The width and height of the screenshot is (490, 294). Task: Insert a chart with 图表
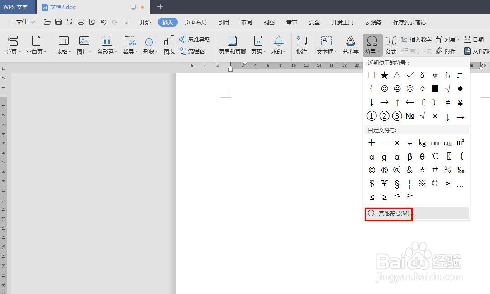tap(169, 45)
